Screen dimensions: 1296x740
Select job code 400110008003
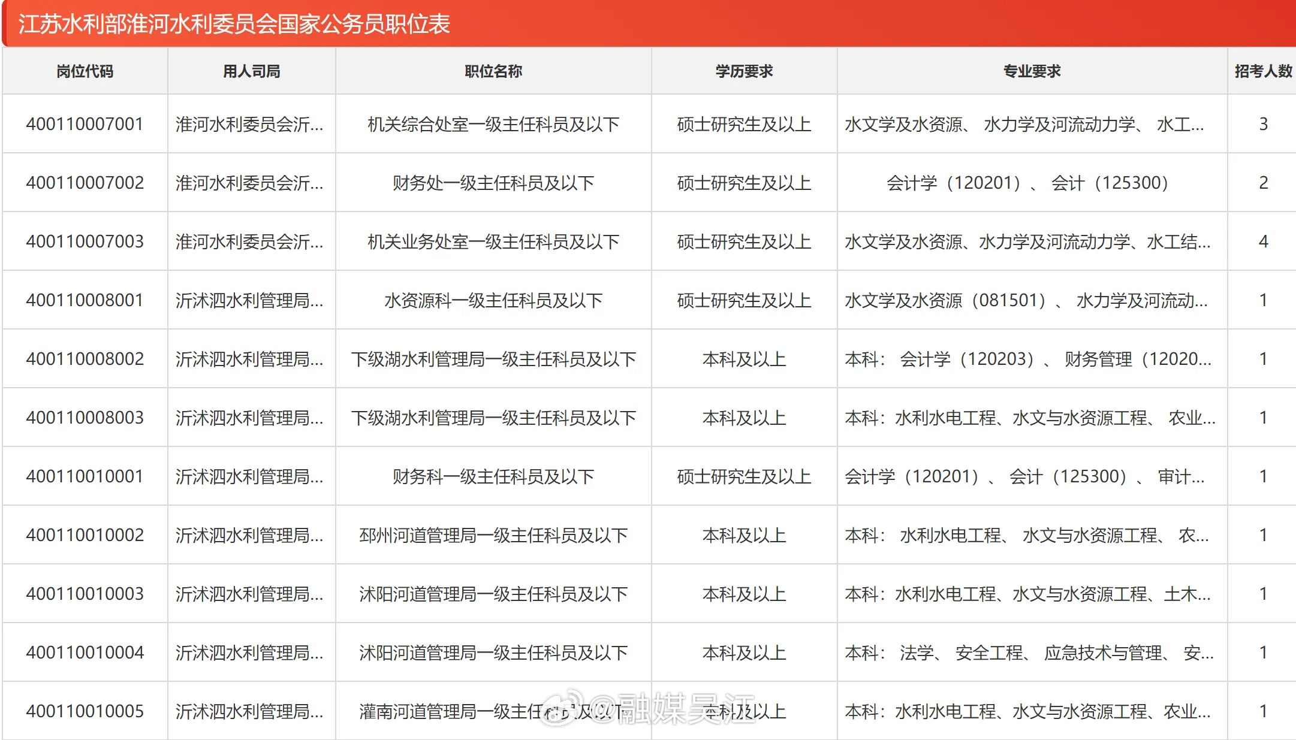point(85,418)
